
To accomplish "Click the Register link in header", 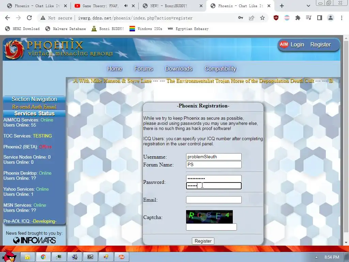I will click(320, 45).
